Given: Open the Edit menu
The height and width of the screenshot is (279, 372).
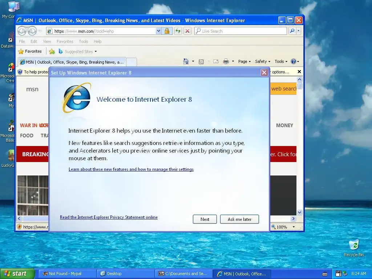Looking at the screenshot, I should [x=34, y=41].
